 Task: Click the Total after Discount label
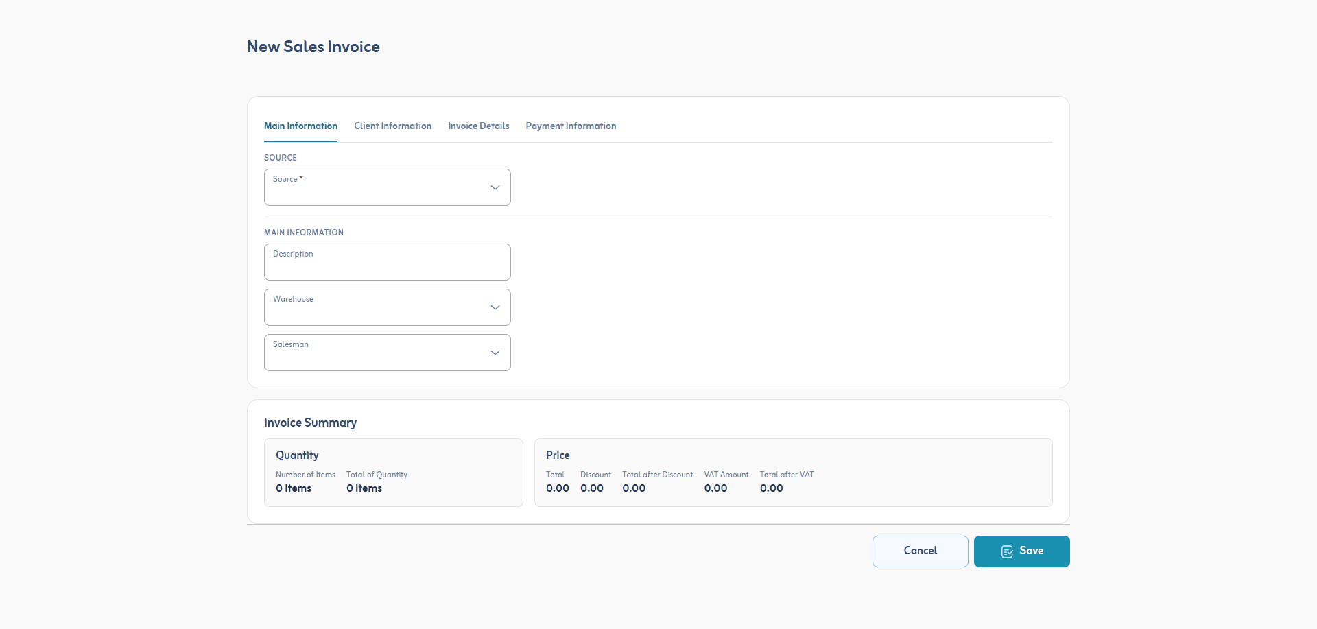657,475
